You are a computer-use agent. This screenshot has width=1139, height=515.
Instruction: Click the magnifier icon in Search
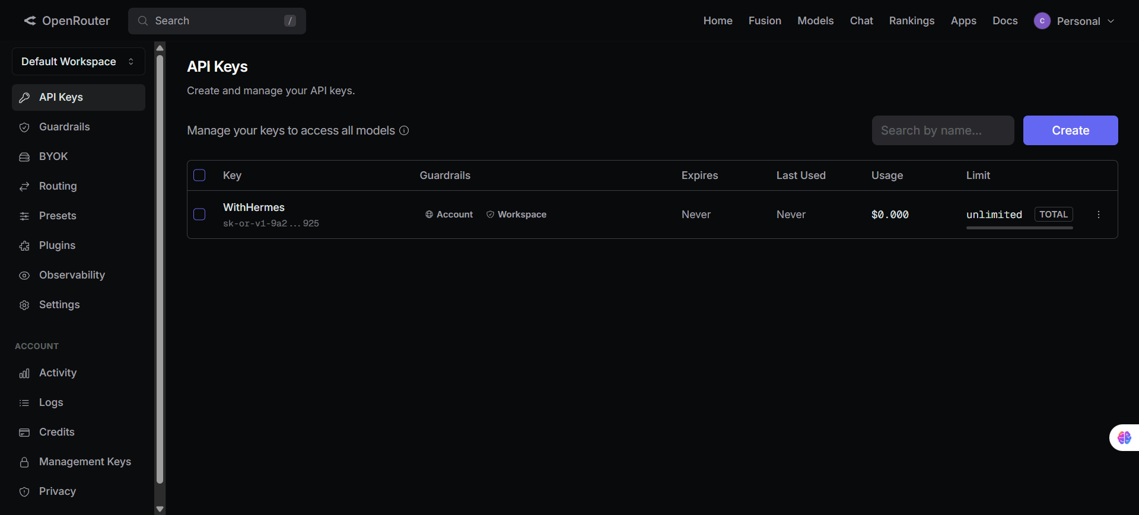pyautogui.click(x=143, y=21)
